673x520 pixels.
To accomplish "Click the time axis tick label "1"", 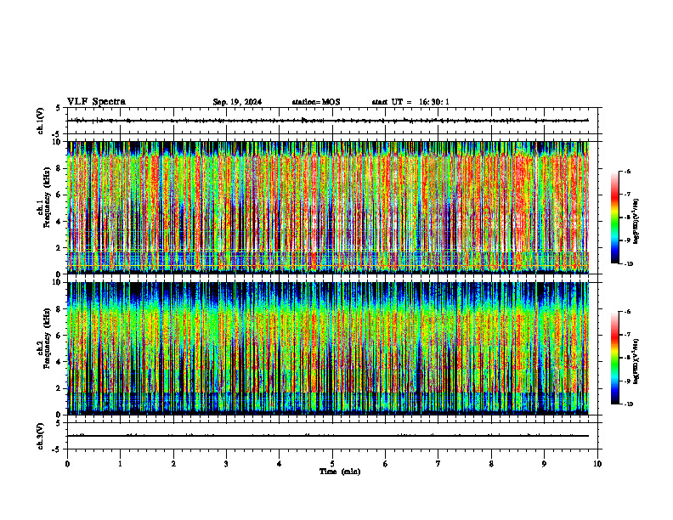I will (x=120, y=464).
